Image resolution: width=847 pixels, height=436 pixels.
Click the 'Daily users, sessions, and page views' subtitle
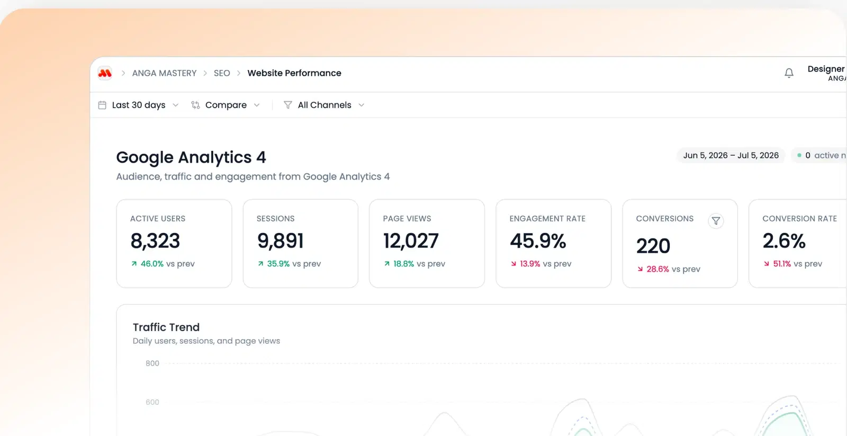[x=206, y=341]
